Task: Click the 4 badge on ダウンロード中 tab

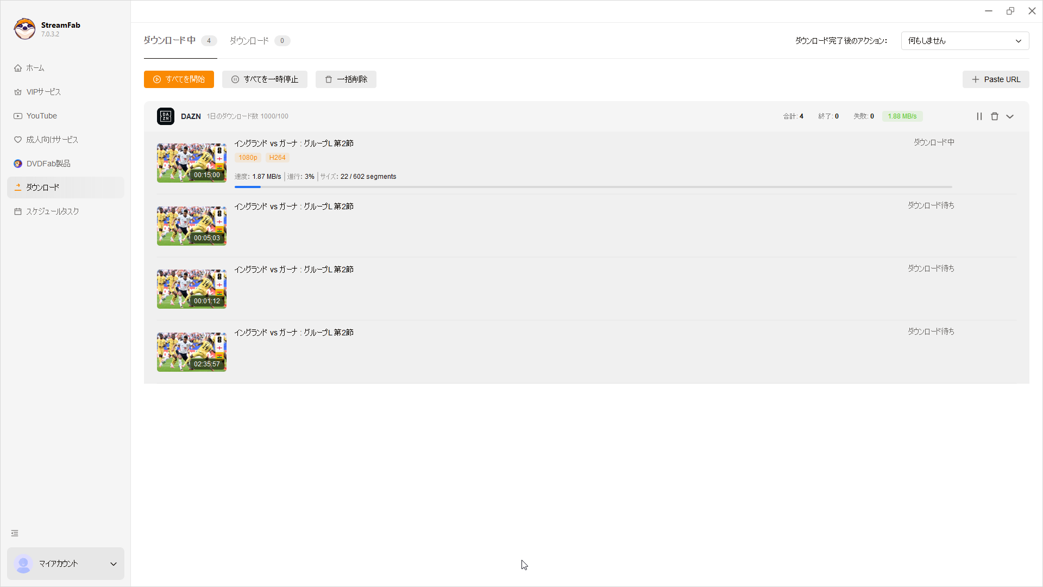Action: point(209,41)
